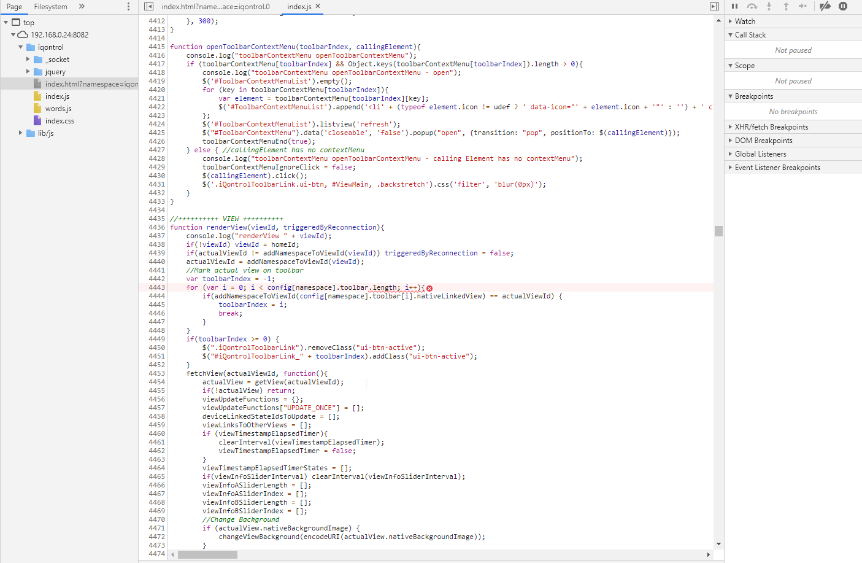
Task: Click the cloud icon for 192.168.0.24:8082
Action: click(23, 34)
